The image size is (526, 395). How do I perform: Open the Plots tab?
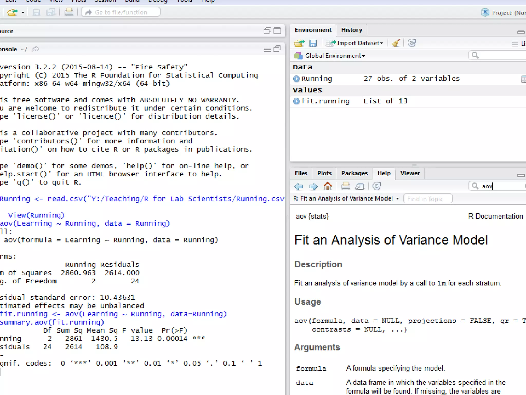pos(324,173)
